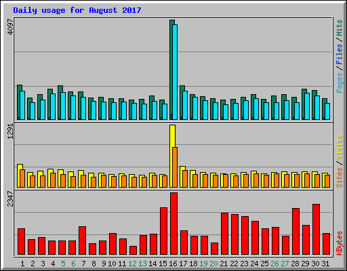Select day 28 on the x-axis

(x=295, y=264)
